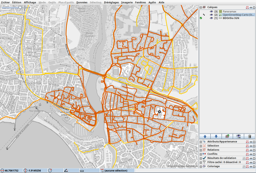Hide the Panoramax layer
This screenshot has height=173, width=256.
(x=211, y=11)
